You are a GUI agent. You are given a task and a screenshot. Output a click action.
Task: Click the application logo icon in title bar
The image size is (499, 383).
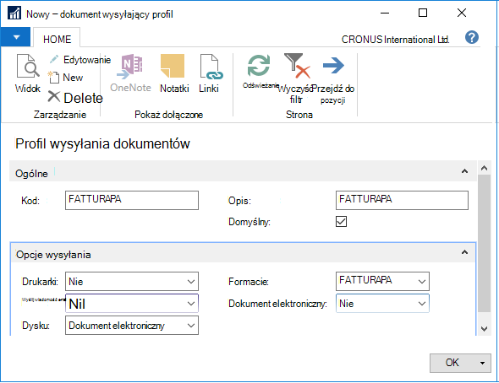[x=14, y=13]
